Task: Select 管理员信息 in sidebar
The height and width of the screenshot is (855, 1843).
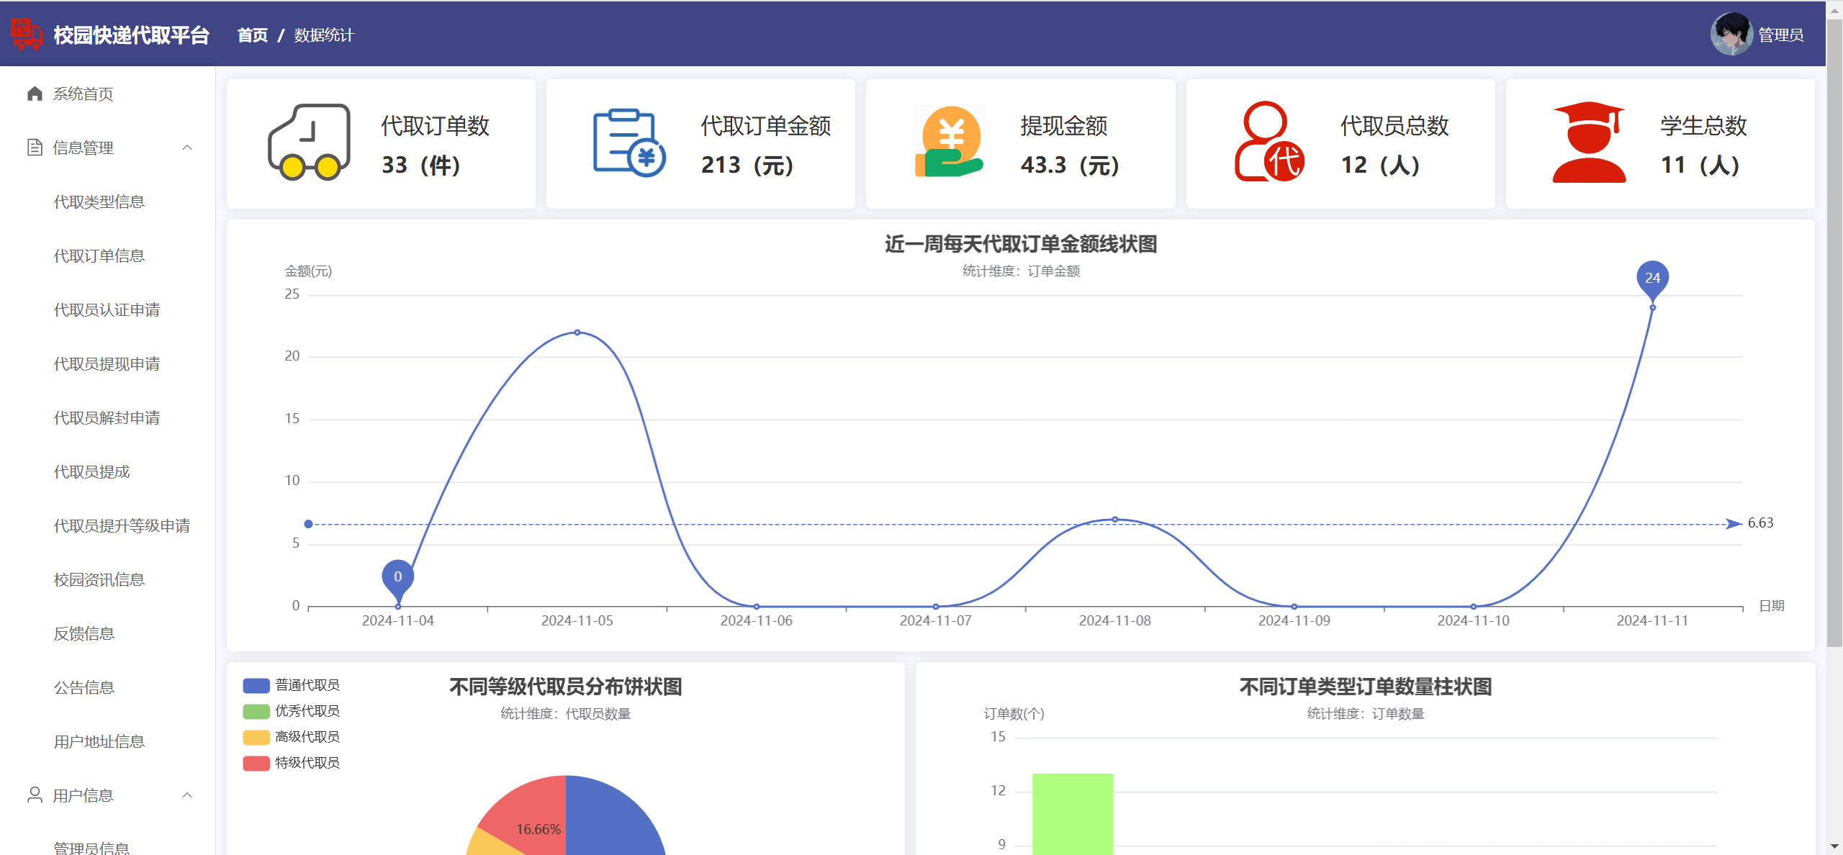Action: point(91,848)
